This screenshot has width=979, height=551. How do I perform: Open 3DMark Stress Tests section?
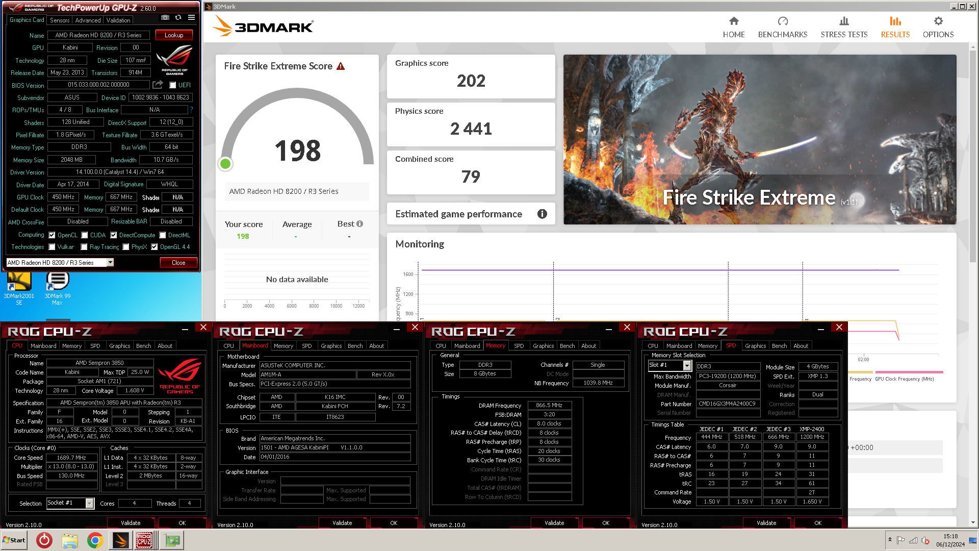[844, 27]
